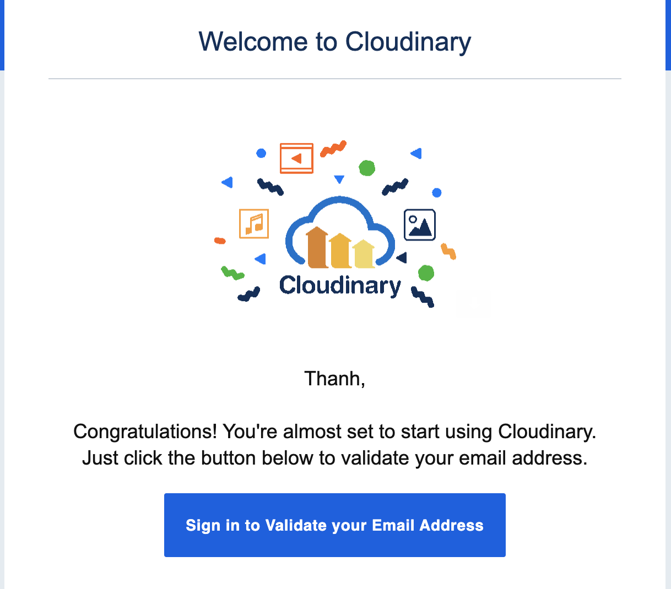The height and width of the screenshot is (589, 671).
Task: Click the brown upload arrow in cloud
Action: tap(317, 248)
